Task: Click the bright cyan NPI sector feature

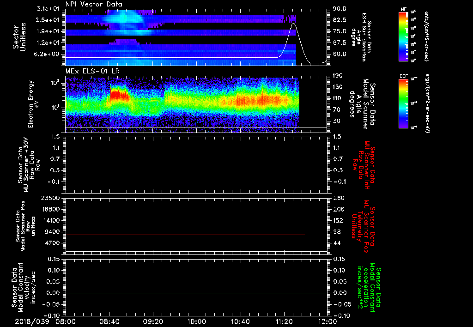Action: click(124, 18)
